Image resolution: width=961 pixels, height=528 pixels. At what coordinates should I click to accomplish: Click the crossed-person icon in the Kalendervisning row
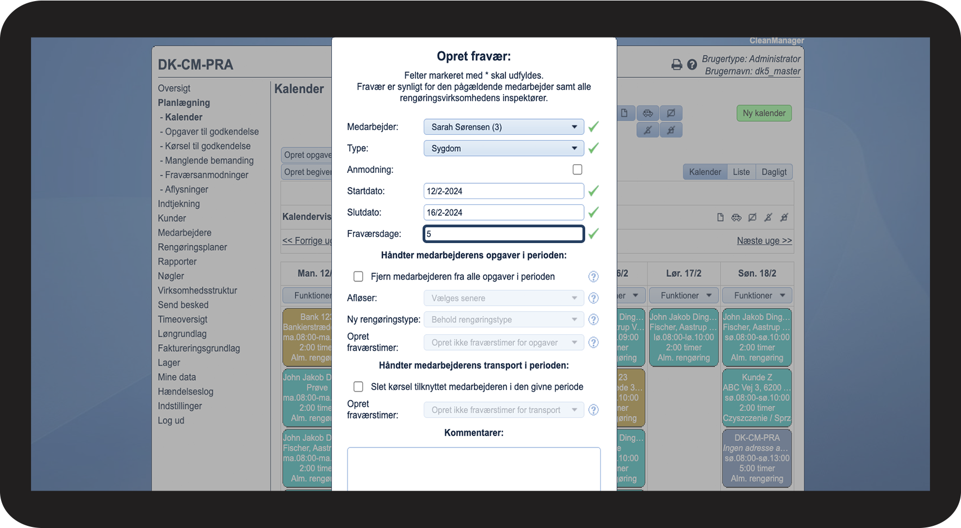pos(768,218)
